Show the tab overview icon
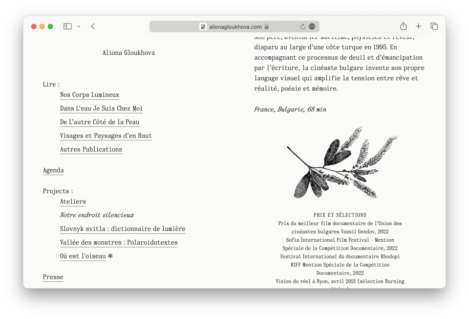Image resolution: width=469 pixels, height=319 pixels. pyautogui.click(x=434, y=26)
